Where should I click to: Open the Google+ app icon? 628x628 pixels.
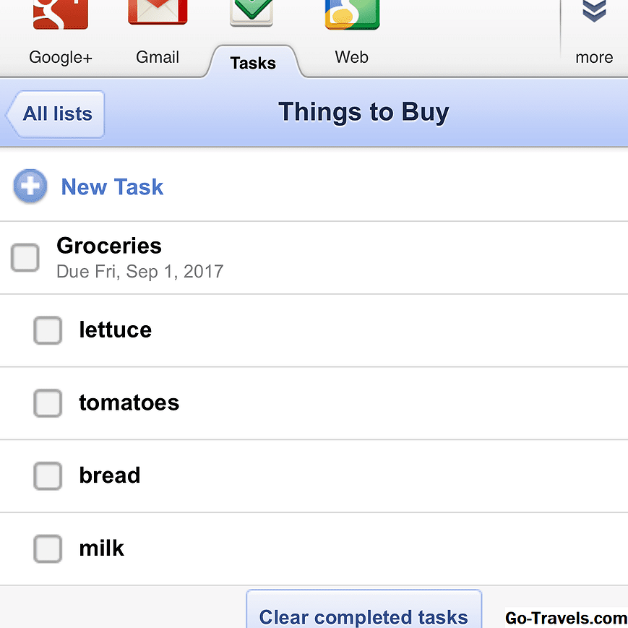point(61,13)
